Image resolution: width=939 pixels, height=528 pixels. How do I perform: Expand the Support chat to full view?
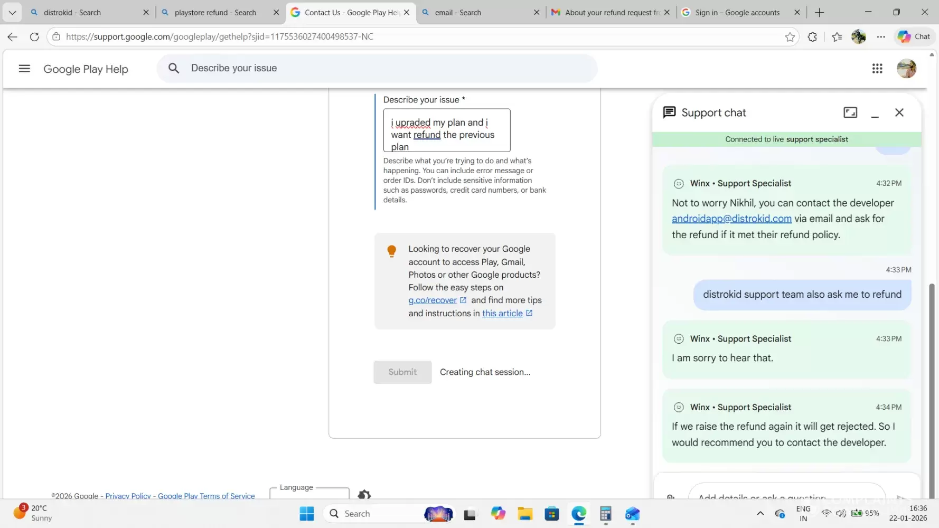click(850, 112)
